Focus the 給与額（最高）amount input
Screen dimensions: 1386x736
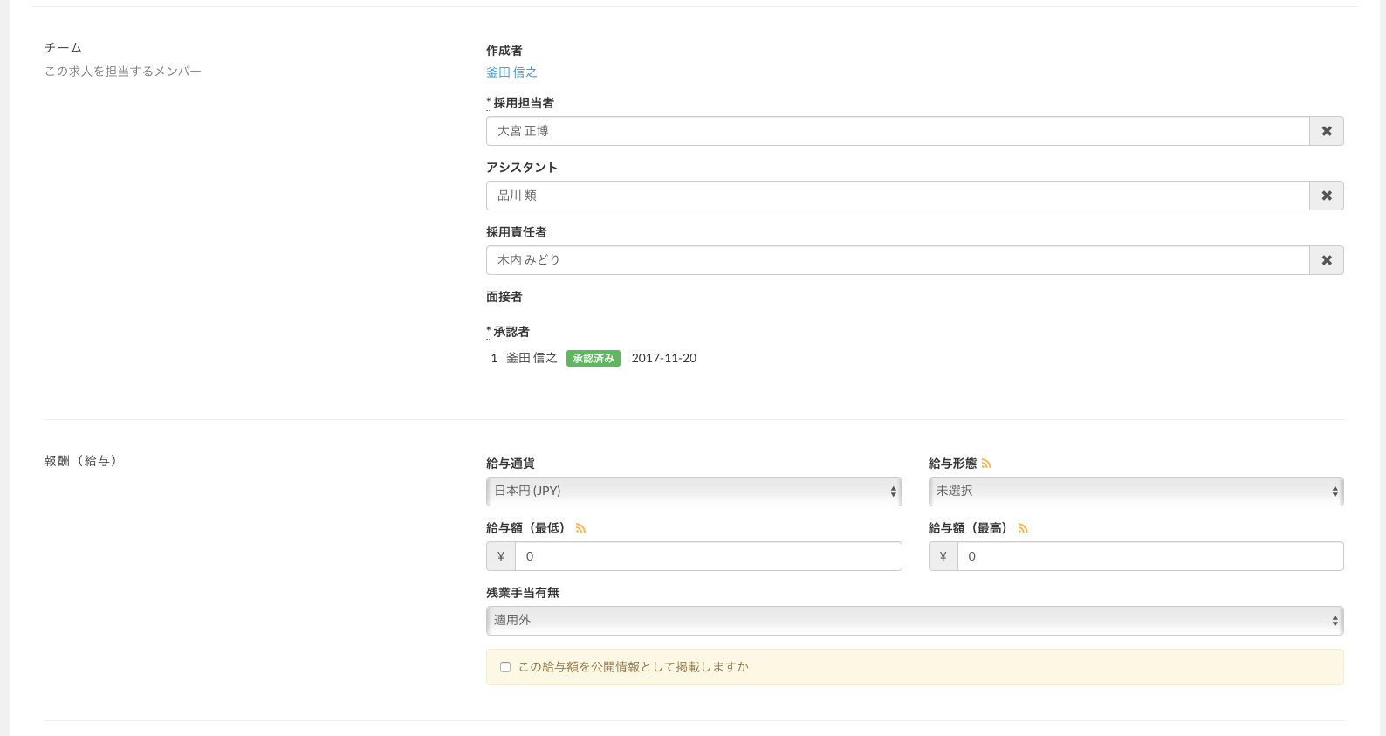tap(1149, 556)
